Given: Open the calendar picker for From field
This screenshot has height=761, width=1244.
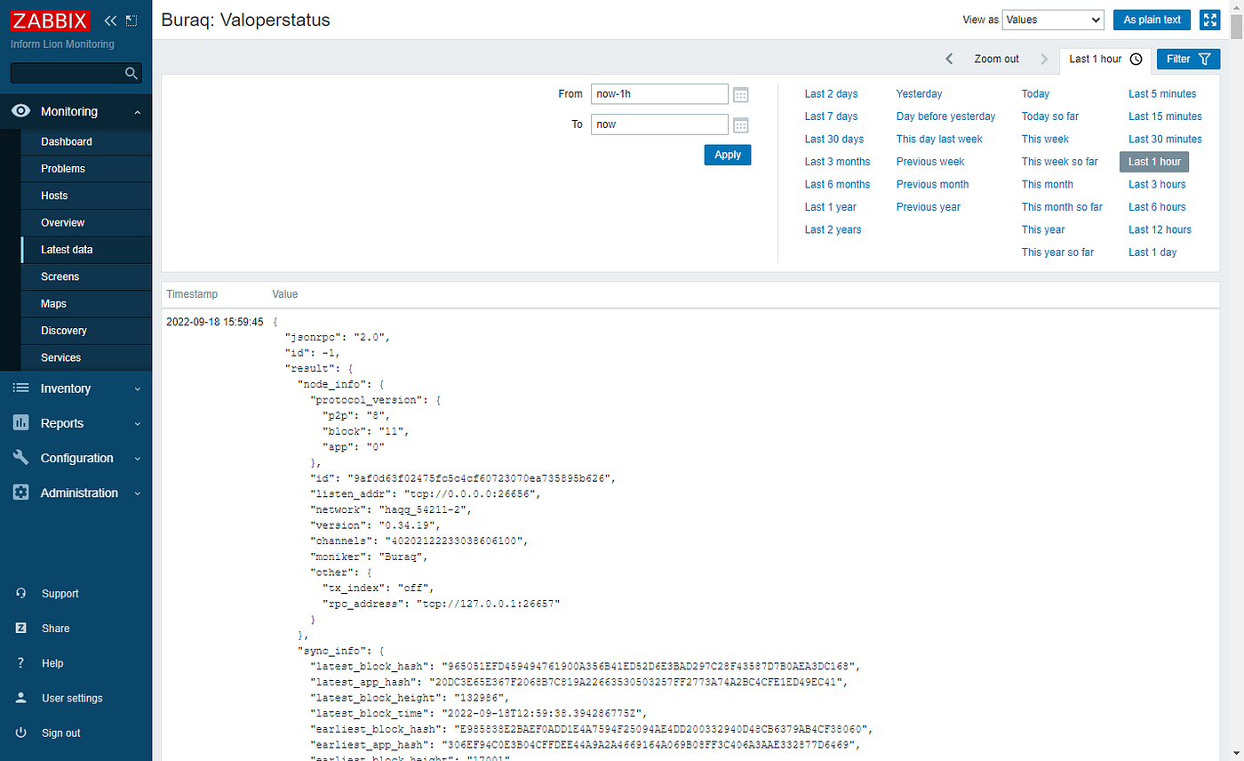Looking at the screenshot, I should pos(741,94).
